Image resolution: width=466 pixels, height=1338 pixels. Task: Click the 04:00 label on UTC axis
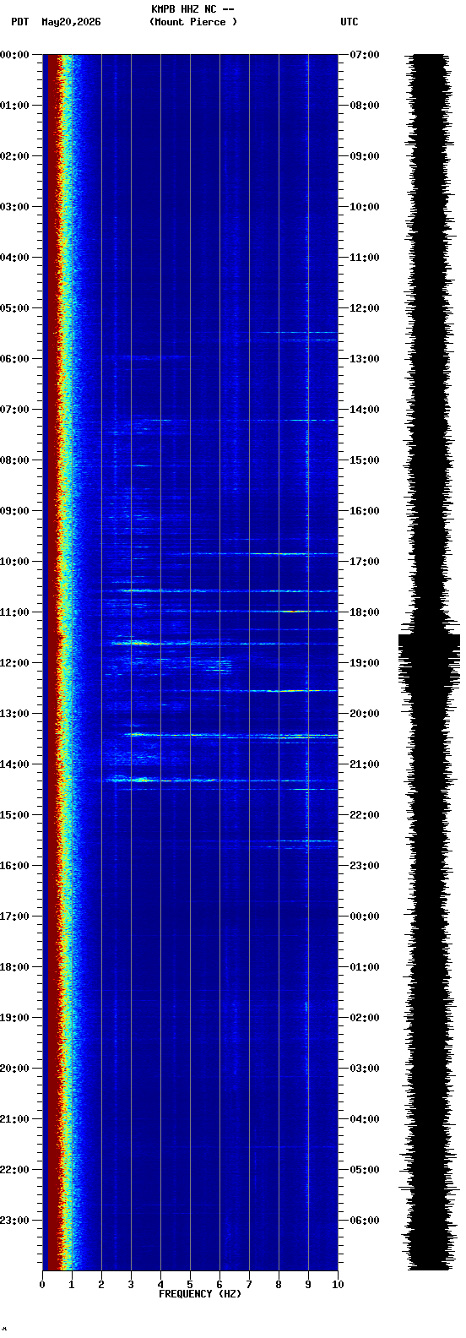point(364,1119)
